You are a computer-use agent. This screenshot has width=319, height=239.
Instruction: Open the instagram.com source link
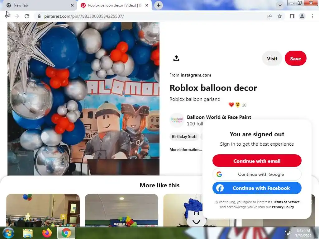tap(196, 75)
